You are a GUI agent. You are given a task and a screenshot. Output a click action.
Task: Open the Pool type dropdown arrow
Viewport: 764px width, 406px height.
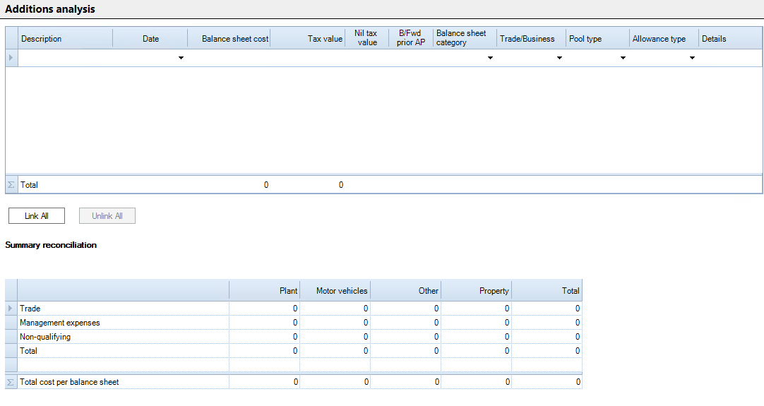(623, 58)
